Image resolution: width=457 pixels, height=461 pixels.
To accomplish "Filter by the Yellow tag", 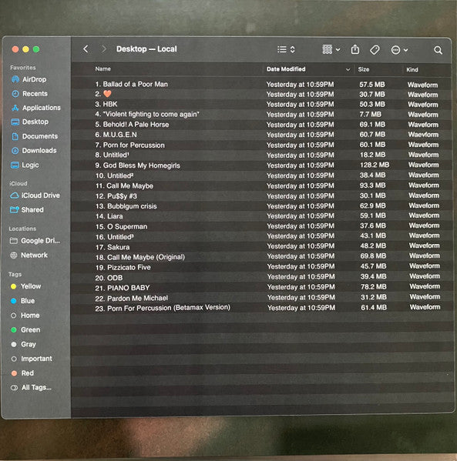I will click(x=25, y=286).
